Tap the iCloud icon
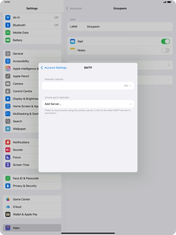The height and width of the screenshot is (235, 176). tap(8, 207)
